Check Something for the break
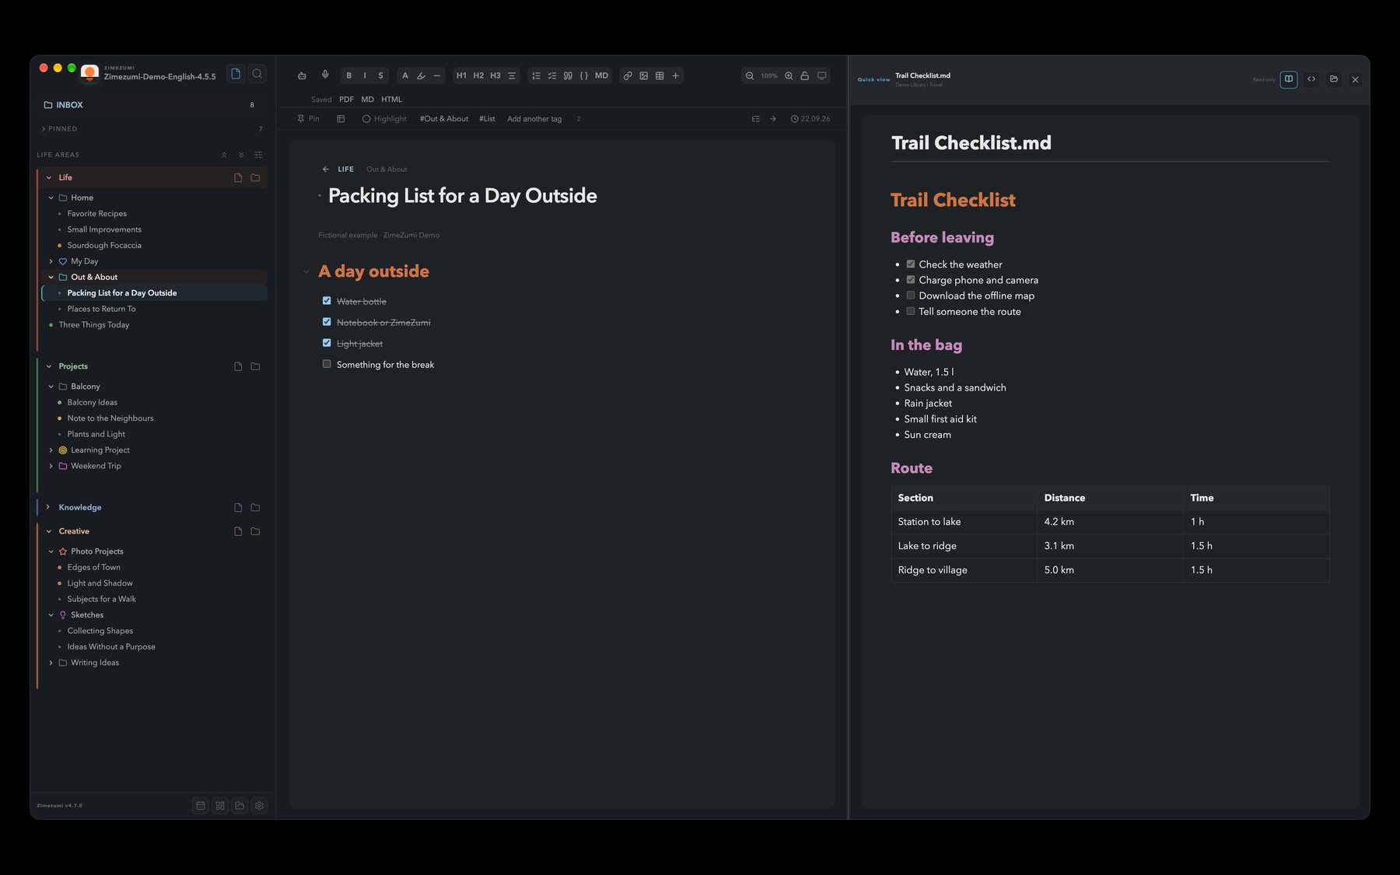The height and width of the screenshot is (875, 1400). (327, 364)
